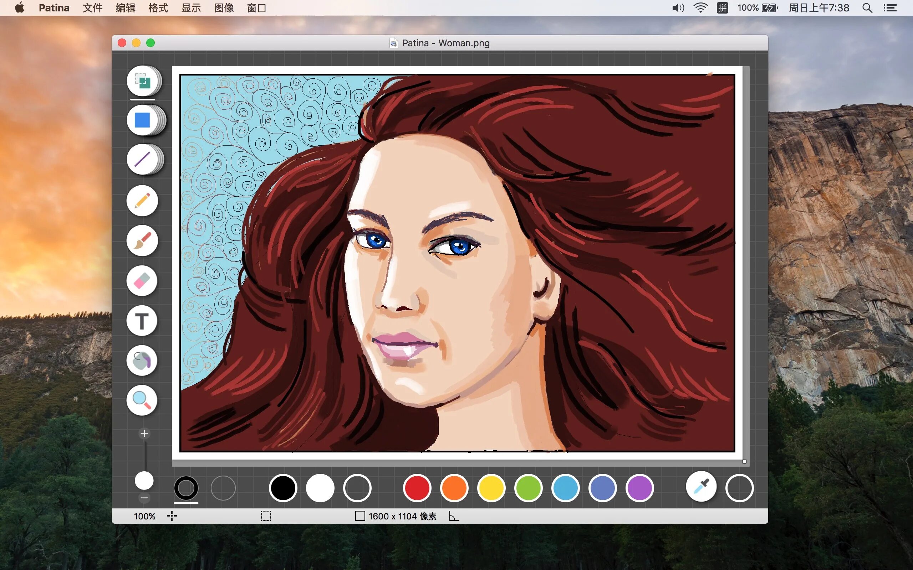Click the eyedropper color picker
Screen dimensions: 913x570
(701, 487)
